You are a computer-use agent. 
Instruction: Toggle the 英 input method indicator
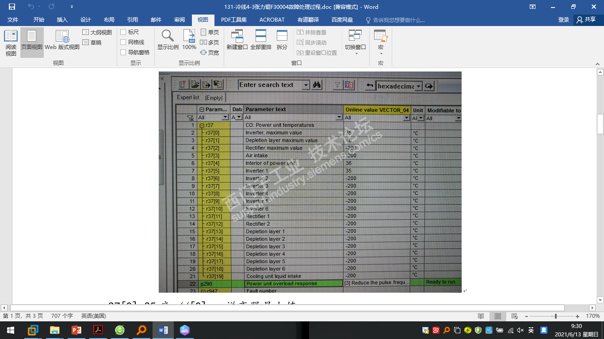(x=531, y=330)
